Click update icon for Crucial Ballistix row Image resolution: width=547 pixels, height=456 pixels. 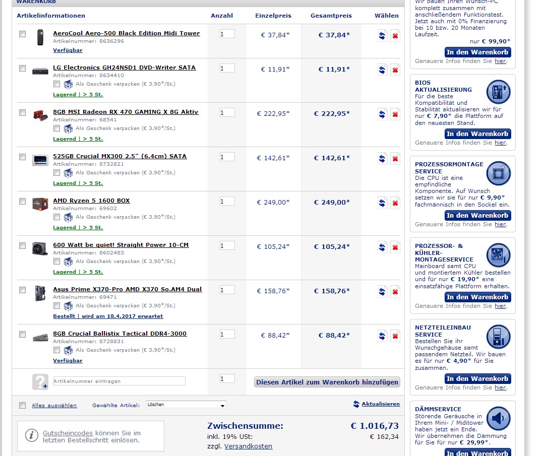382,336
